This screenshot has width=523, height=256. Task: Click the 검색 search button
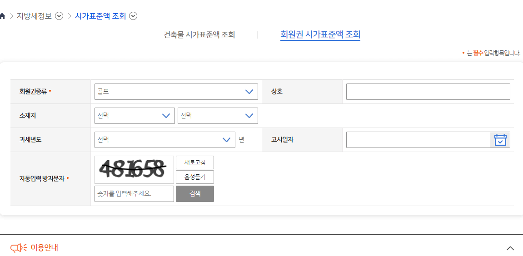pos(195,194)
